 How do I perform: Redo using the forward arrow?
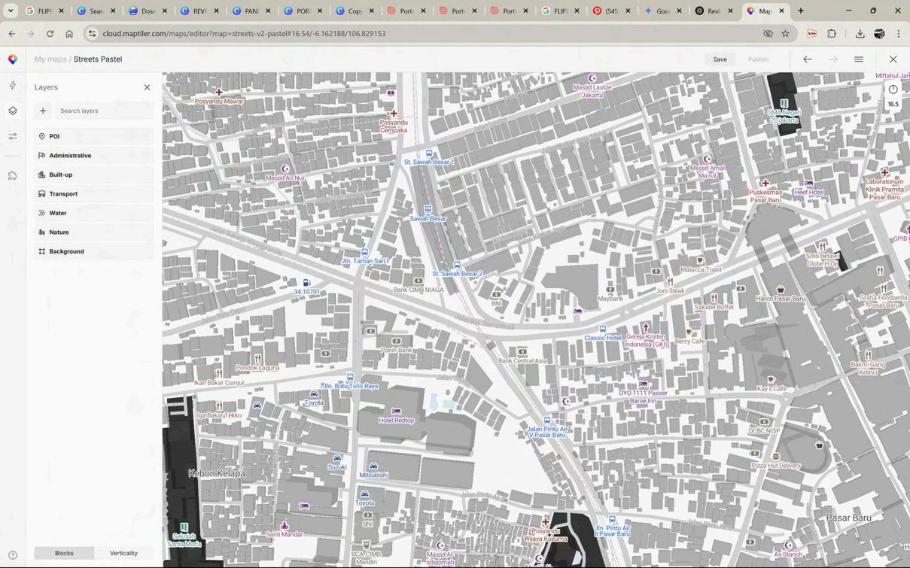pos(832,59)
